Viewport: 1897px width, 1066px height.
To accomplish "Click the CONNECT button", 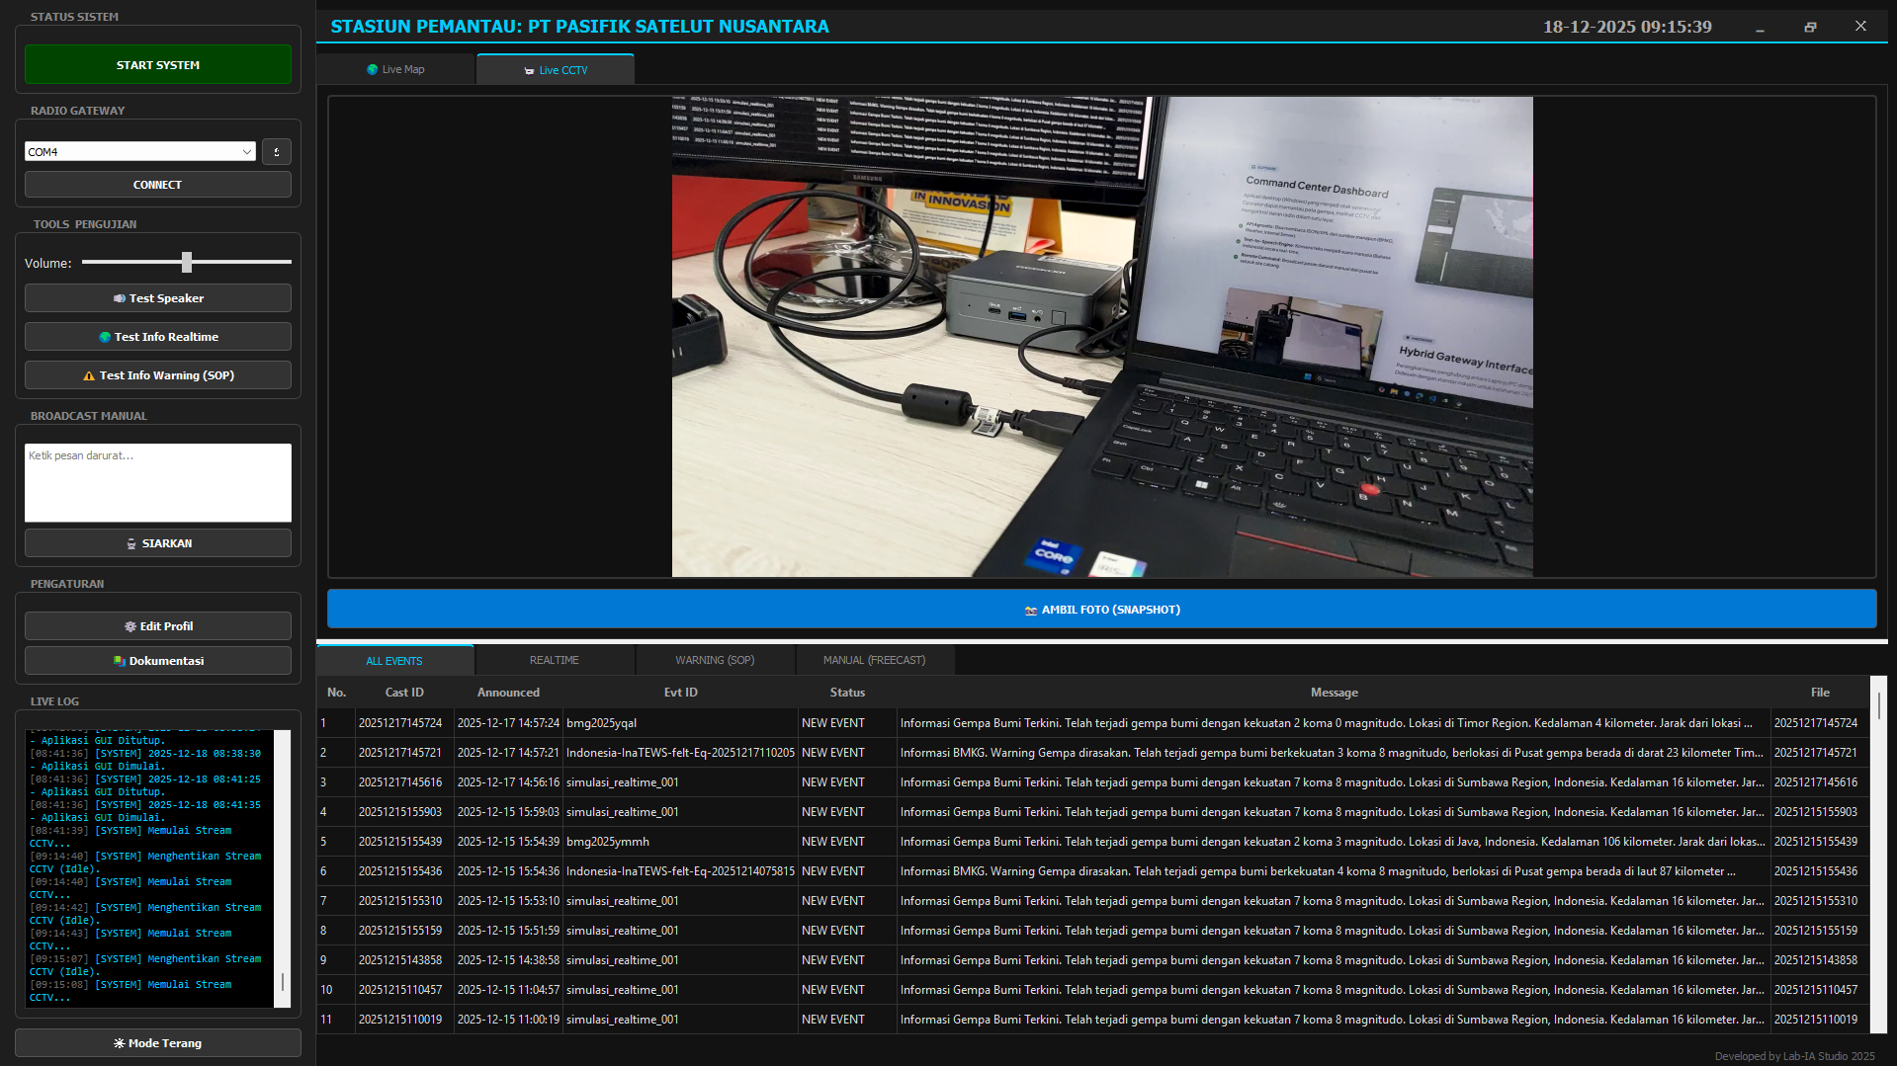I will [158, 185].
